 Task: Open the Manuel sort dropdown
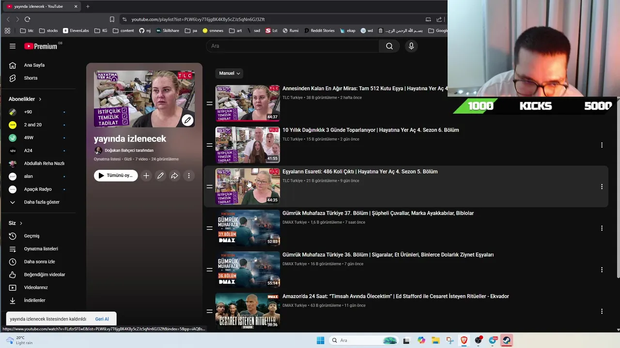click(x=230, y=73)
